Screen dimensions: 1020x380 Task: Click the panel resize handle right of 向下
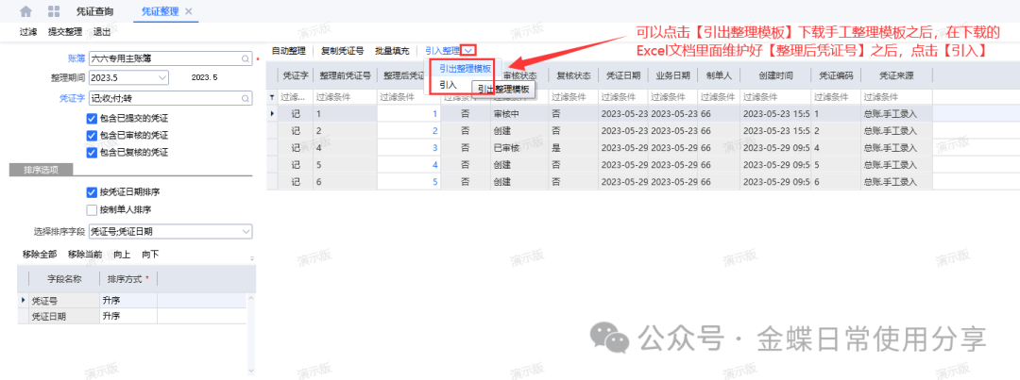[251, 257]
